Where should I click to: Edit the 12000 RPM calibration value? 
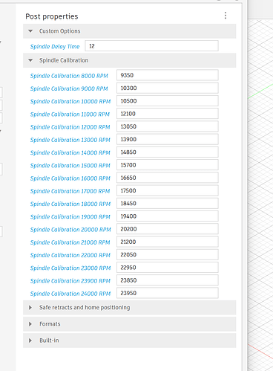[168, 126]
